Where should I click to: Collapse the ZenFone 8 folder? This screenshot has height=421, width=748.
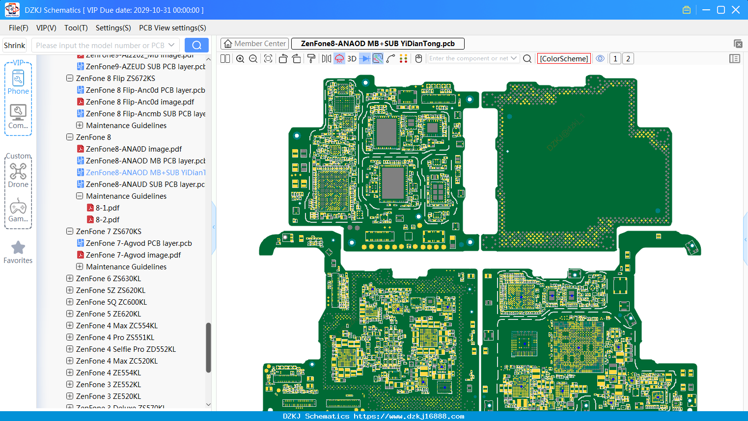70,137
